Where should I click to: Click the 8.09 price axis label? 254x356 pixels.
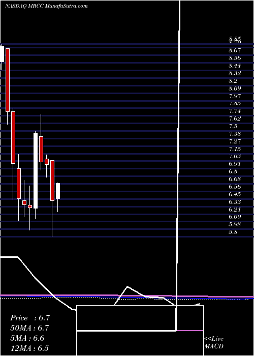235,88
